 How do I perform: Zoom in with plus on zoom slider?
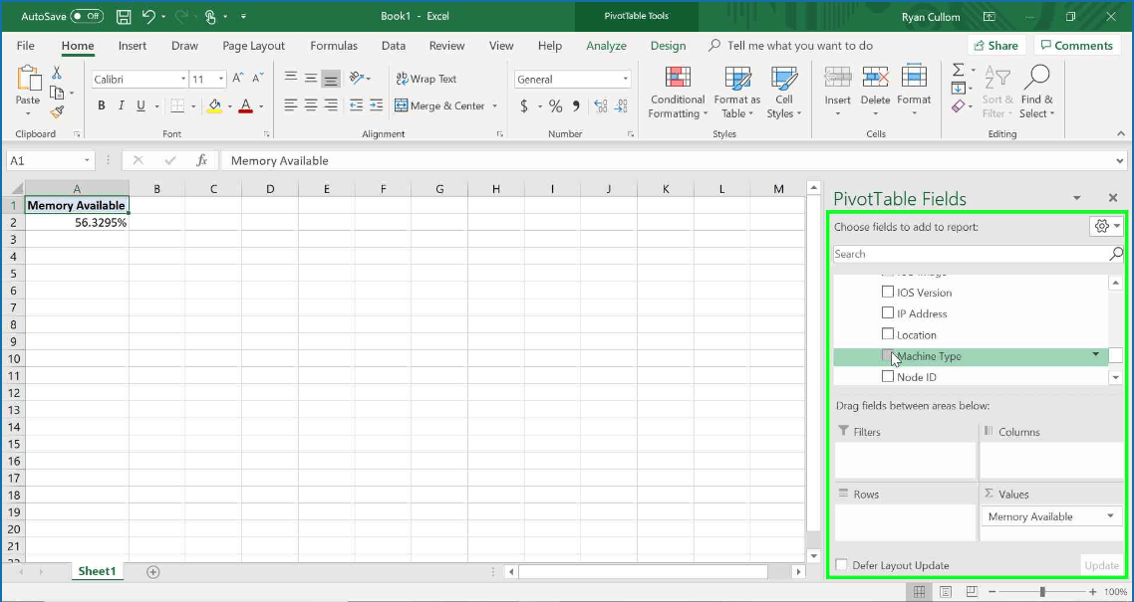coord(1093,592)
